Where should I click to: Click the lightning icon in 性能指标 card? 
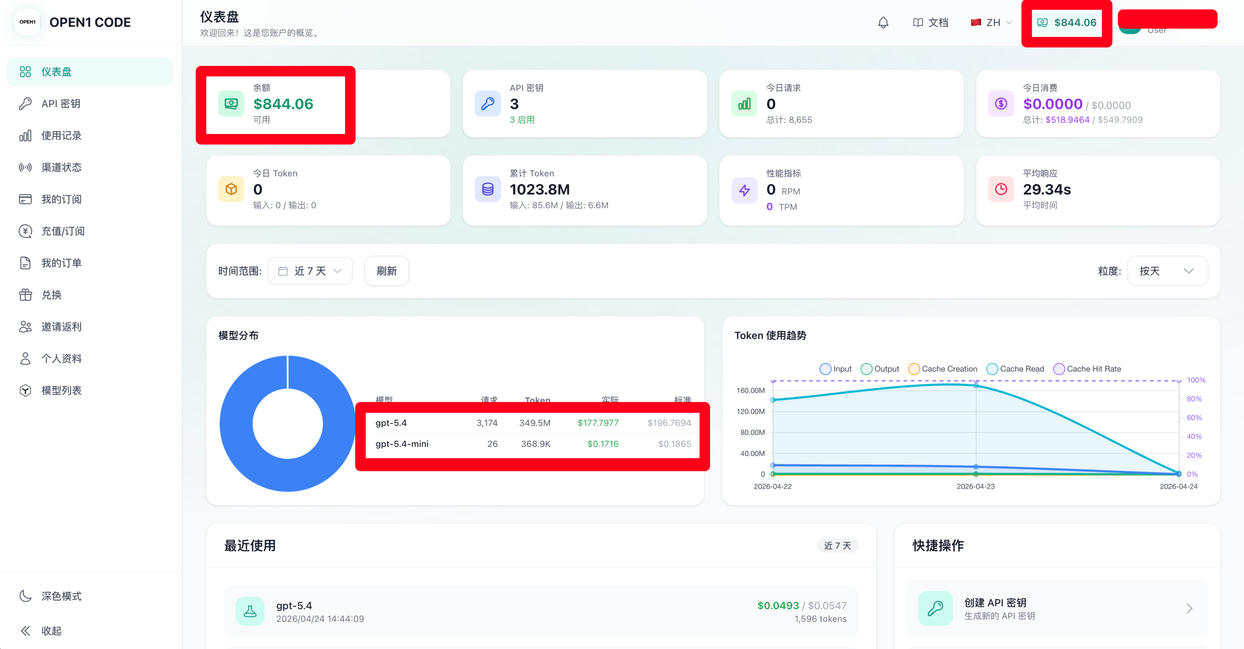click(744, 190)
